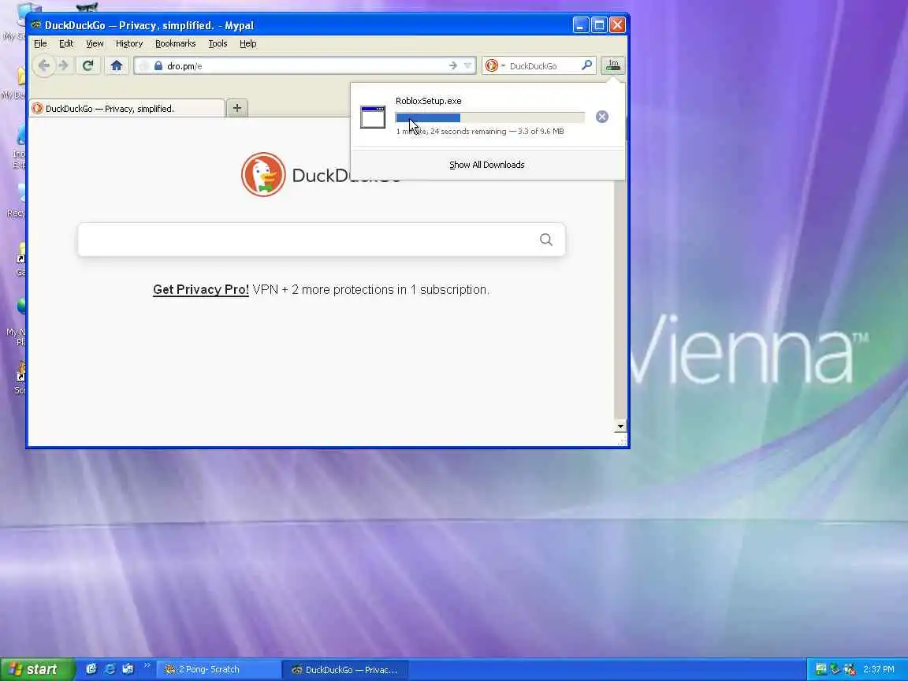Image resolution: width=908 pixels, height=681 pixels.
Task: Click the RobloxSetup.exe file name
Action: click(x=429, y=101)
